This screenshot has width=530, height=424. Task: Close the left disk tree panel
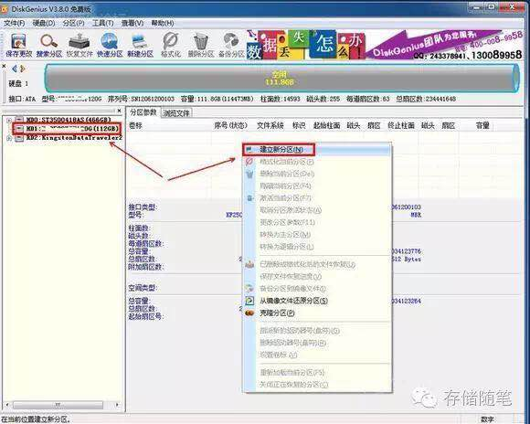[x=119, y=111]
